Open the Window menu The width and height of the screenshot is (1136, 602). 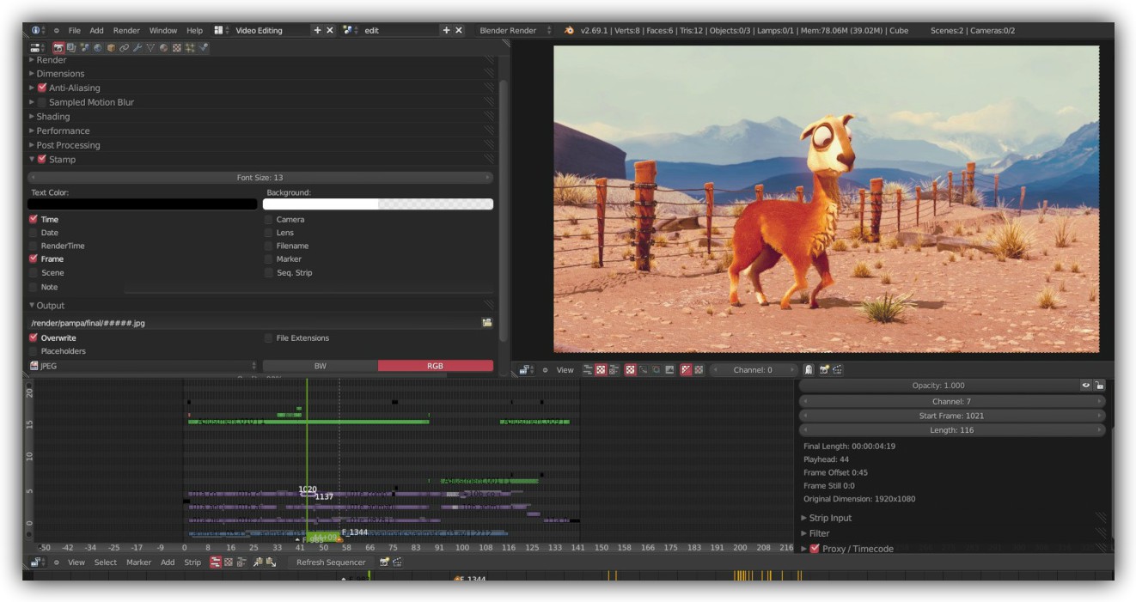click(x=163, y=30)
